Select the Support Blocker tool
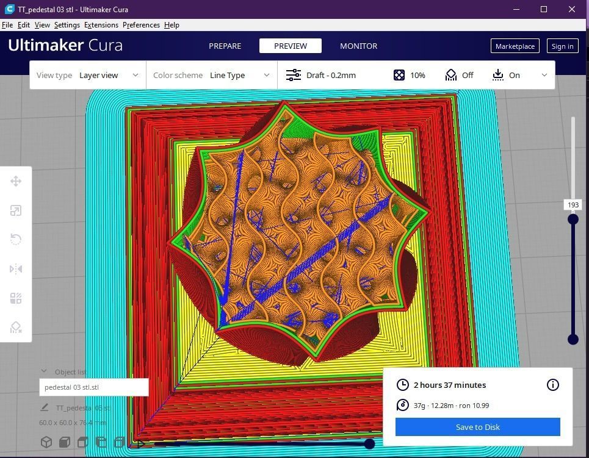The height and width of the screenshot is (458, 589). [x=16, y=327]
